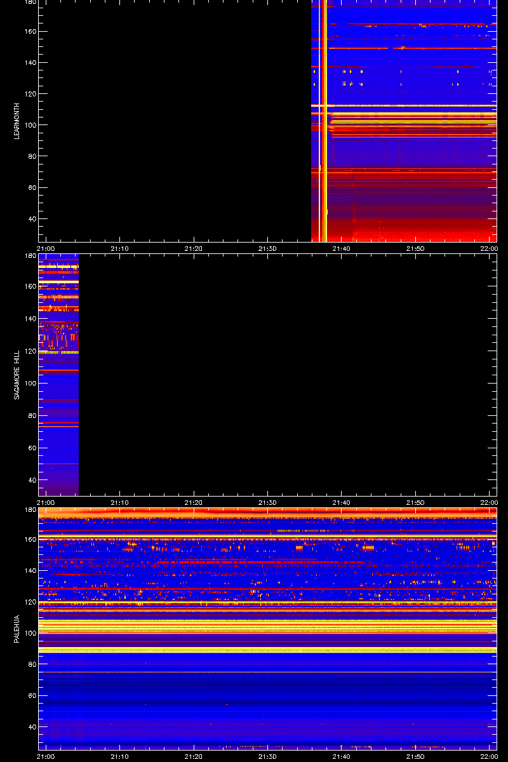The height and width of the screenshot is (762, 508).
Task: Click 22:00 below the Palehua panel
Action: [489, 756]
